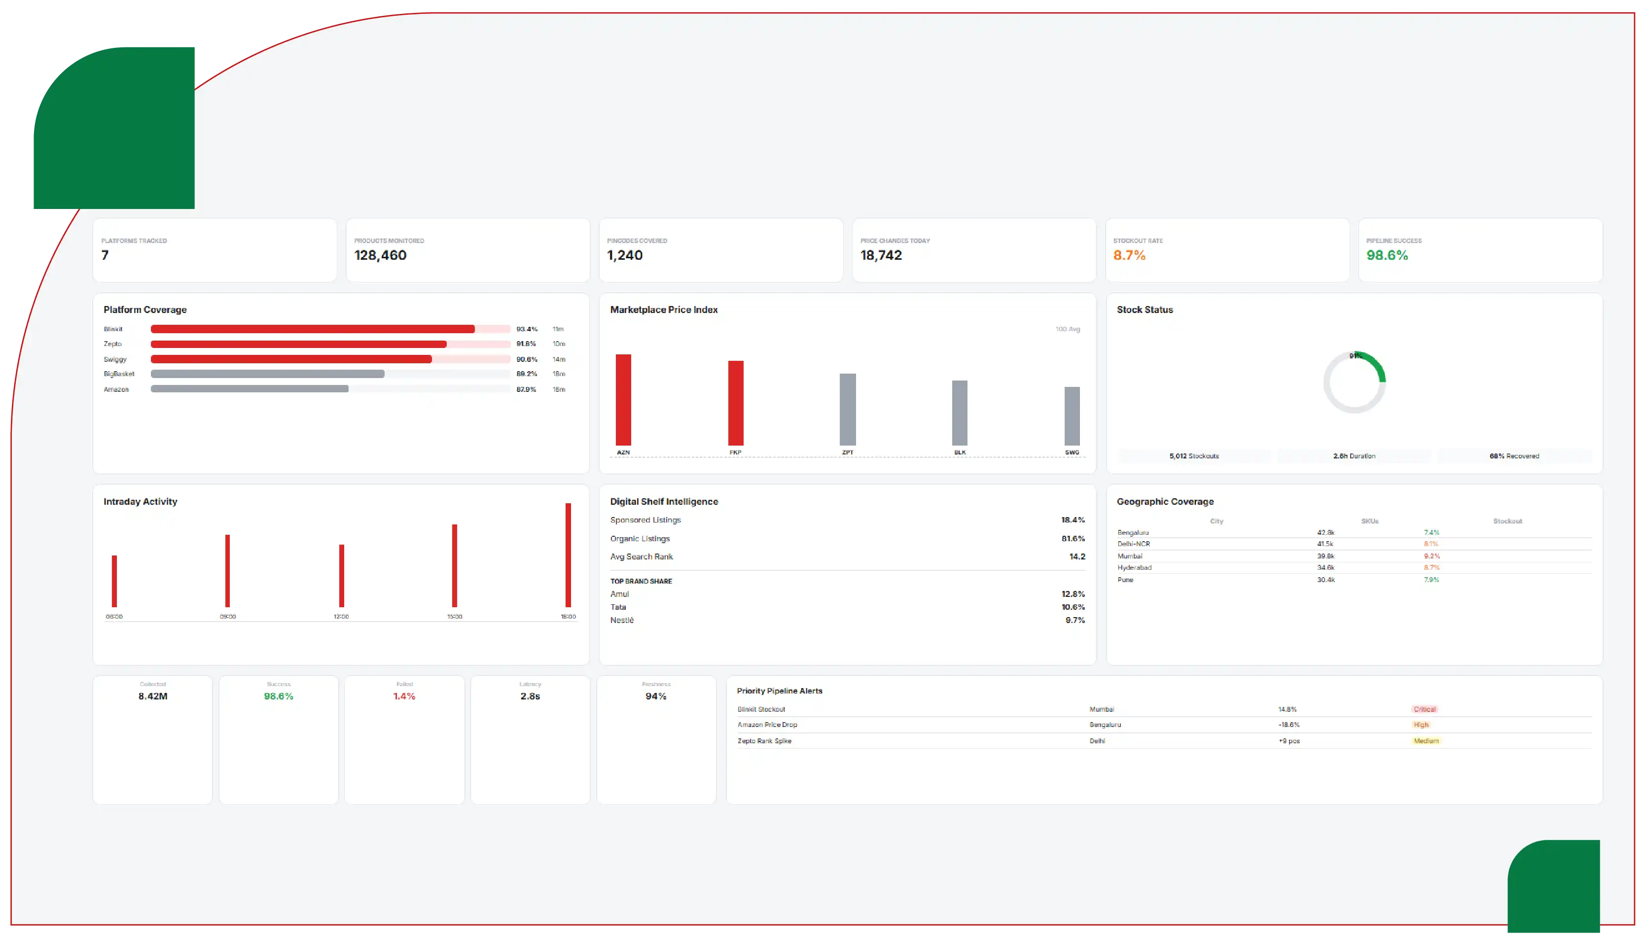The height and width of the screenshot is (937, 1647).
Task: Click the 89.2% BigBasket coverage value
Action: (527, 374)
